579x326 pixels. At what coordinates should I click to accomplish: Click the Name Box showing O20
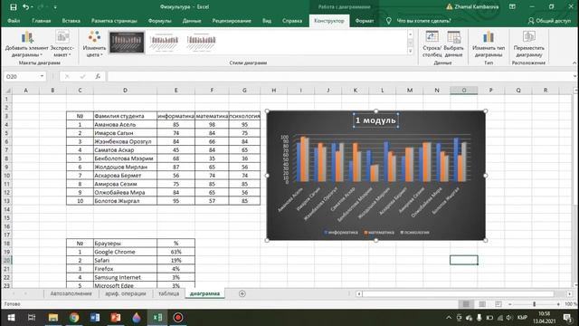tap(21, 76)
